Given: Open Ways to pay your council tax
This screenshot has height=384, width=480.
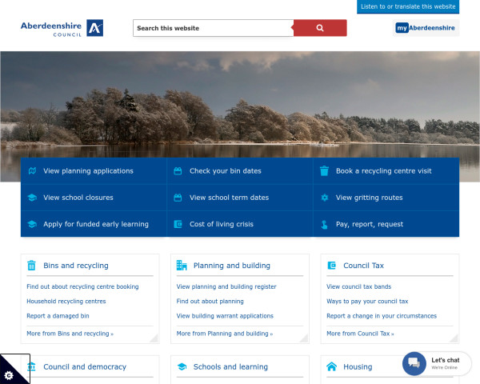Looking at the screenshot, I should click(367, 302).
